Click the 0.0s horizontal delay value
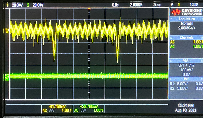203x118 pixels. click(x=115, y=5)
